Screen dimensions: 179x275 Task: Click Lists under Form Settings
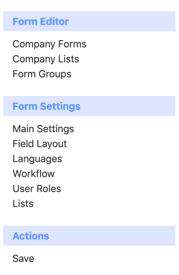[23, 204]
